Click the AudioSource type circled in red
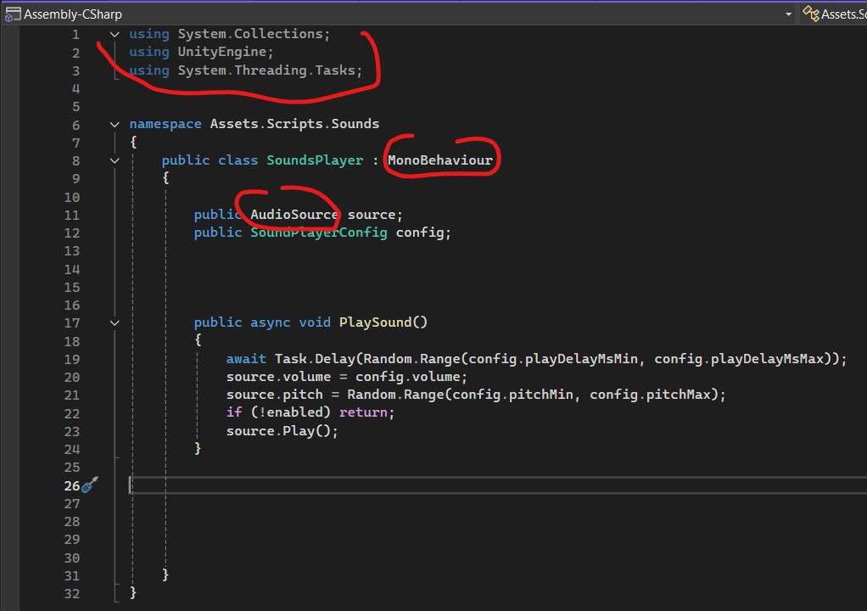The height and width of the screenshot is (611, 867). click(x=293, y=214)
